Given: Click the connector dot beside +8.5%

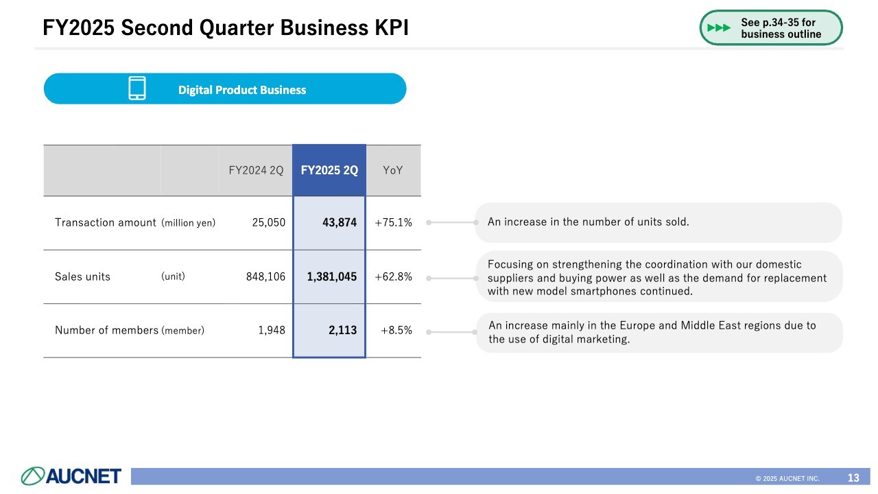Looking at the screenshot, I should click(x=429, y=332).
